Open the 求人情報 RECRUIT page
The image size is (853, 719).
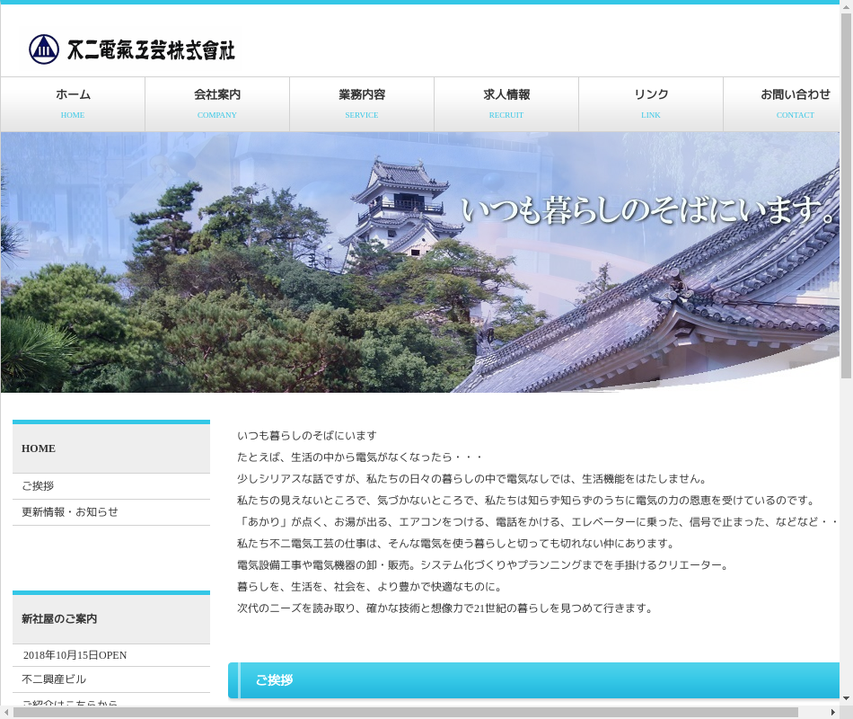506,103
